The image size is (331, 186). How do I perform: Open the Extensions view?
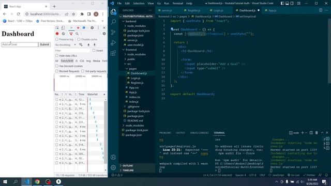tap(113, 53)
